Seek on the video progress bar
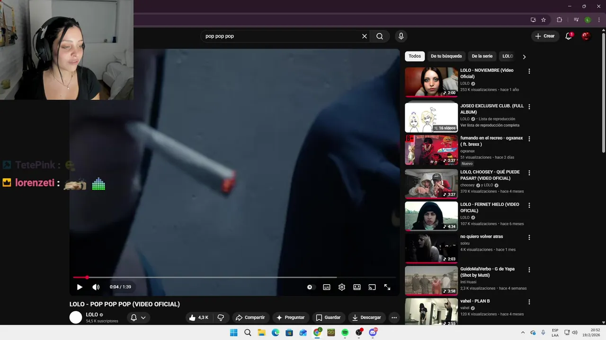Screen dimensions: 606x340 234,277
